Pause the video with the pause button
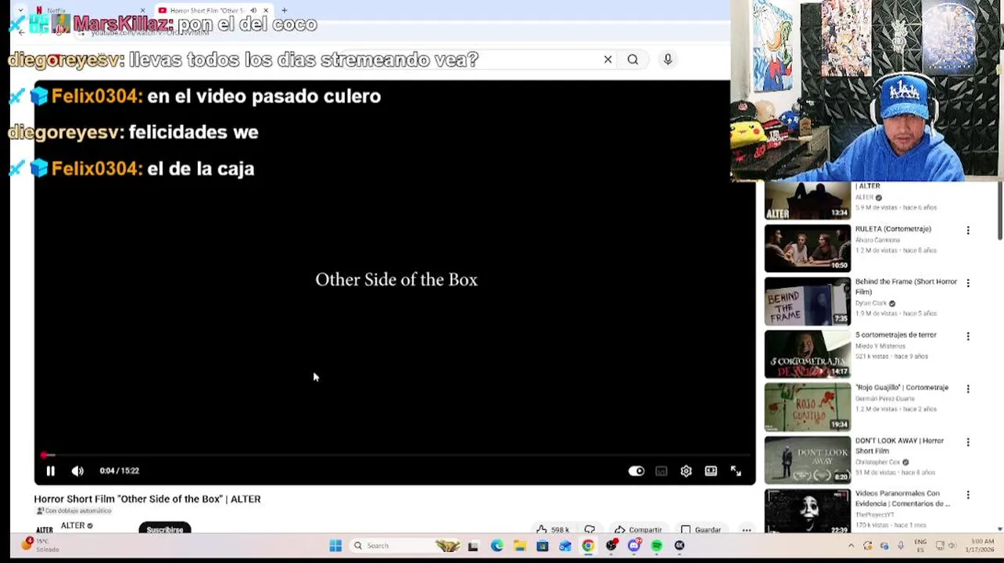Image resolution: width=1004 pixels, height=563 pixels. 50,471
